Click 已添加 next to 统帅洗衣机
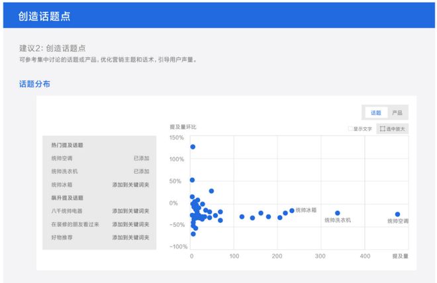 (141, 171)
